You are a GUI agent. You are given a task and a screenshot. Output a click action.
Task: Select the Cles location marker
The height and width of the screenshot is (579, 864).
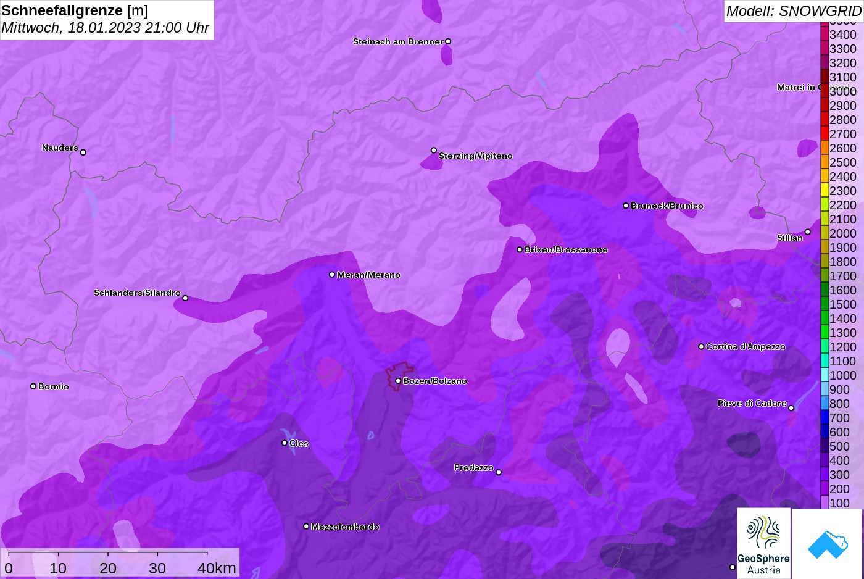tap(285, 443)
